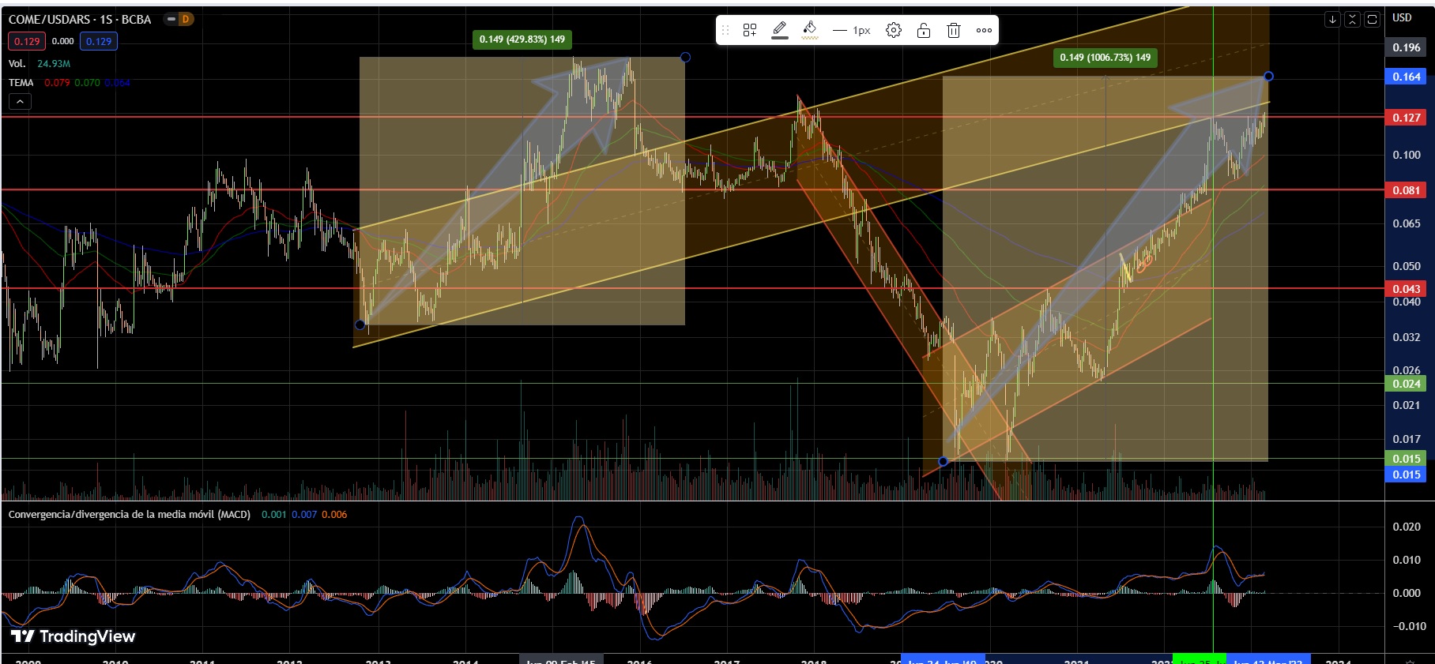Open drawing settings gear icon
The height and width of the screenshot is (664, 1435).
(x=894, y=30)
